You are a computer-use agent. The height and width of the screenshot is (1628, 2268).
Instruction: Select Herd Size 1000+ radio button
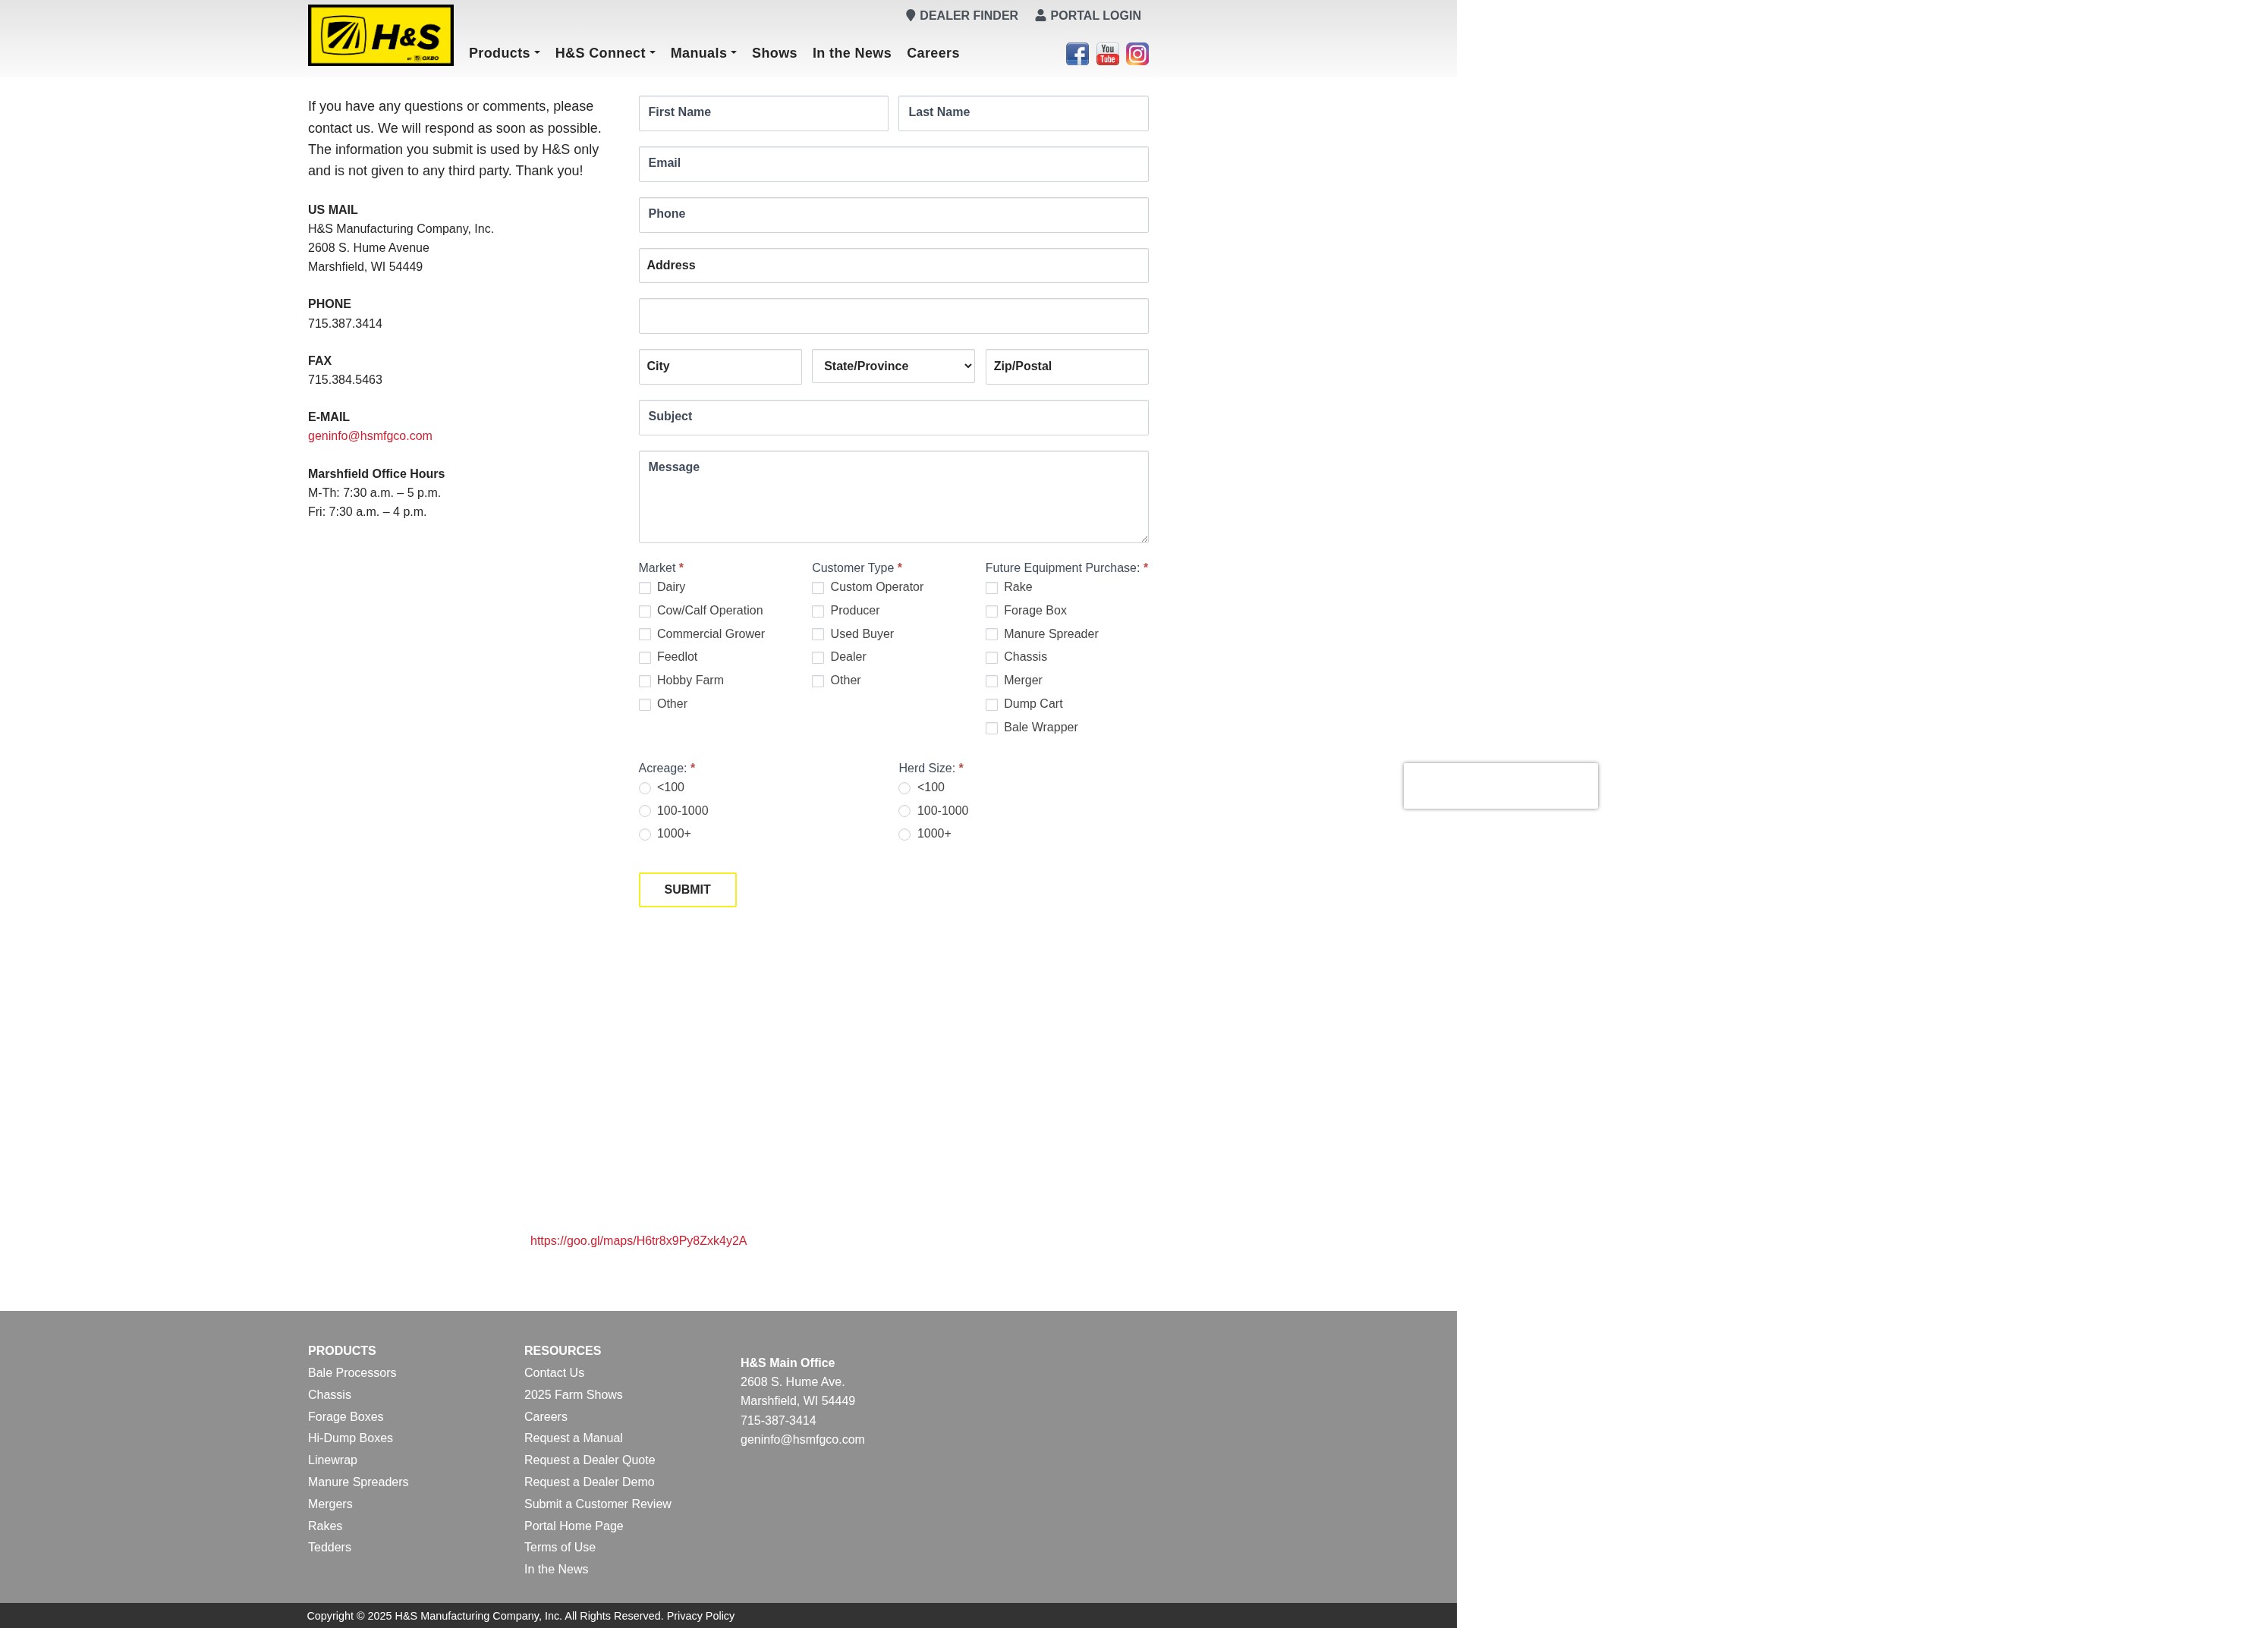click(905, 835)
